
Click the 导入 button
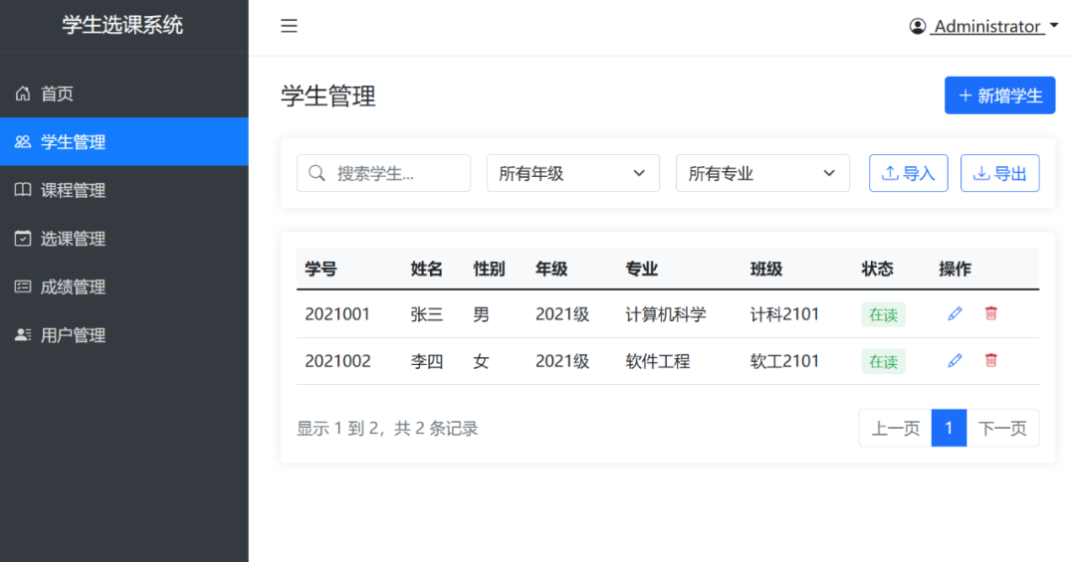click(909, 173)
